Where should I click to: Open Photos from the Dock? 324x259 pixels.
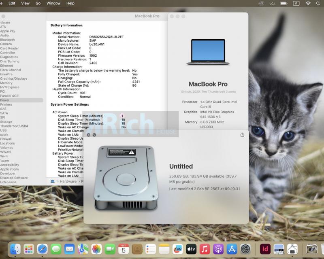click(x=96, y=249)
